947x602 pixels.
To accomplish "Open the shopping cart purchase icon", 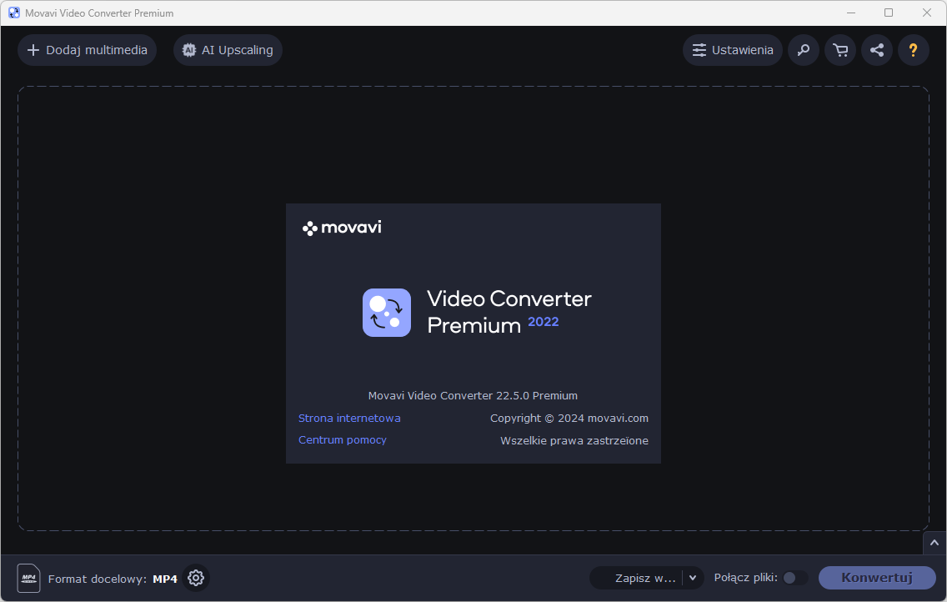I will (840, 50).
